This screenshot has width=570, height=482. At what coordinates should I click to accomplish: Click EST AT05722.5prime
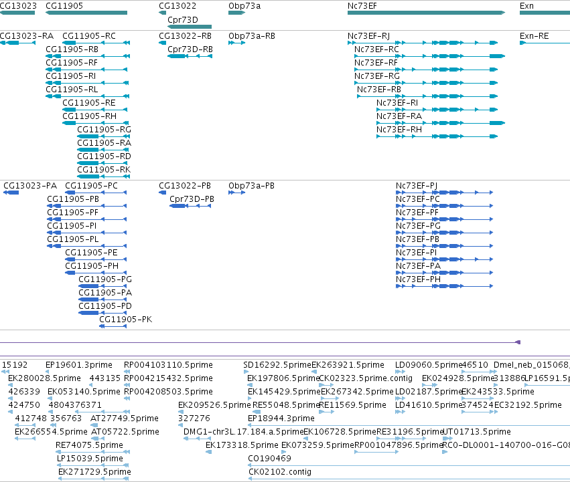point(125,432)
